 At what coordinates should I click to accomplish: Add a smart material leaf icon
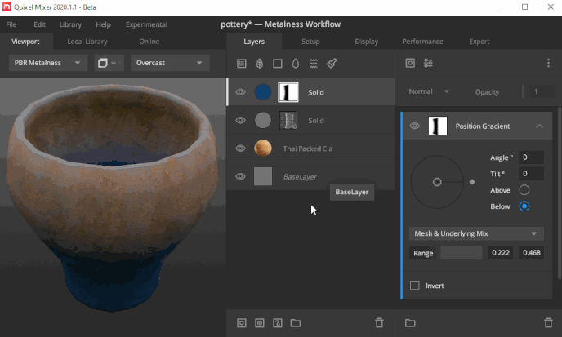coord(260,64)
